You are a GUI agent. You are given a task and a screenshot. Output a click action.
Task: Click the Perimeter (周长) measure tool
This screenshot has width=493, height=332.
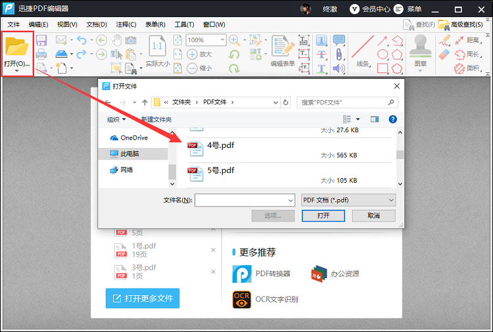(469, 54)
